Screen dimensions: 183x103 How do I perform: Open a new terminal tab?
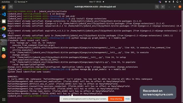coord(11,7)
